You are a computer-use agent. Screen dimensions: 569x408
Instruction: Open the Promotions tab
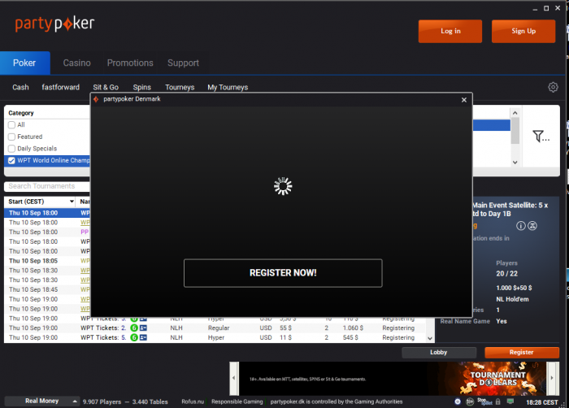coord(130,63)
